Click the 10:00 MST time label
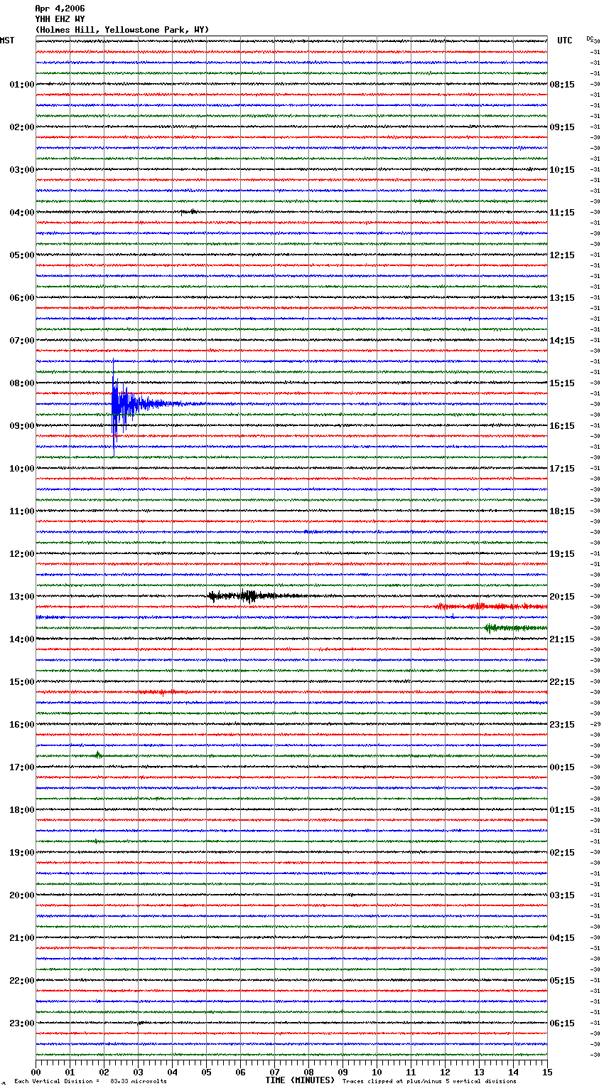 pyautogui.click(x=22, y=469)
